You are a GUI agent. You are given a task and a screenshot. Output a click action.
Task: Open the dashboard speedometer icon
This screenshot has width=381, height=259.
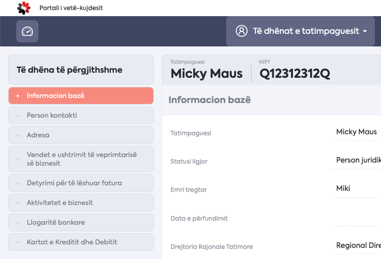click(x=27, y=31)
